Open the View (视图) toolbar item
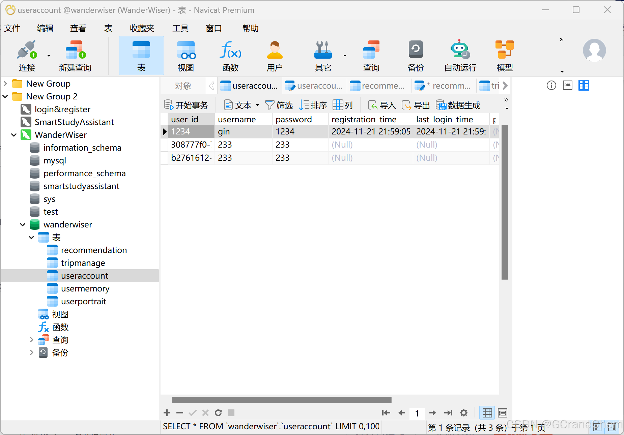The image size is (624, 435). coord(186,56)
